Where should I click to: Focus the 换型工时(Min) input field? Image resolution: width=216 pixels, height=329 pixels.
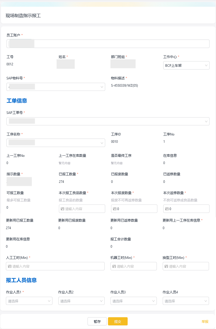pyautogui.click(x=186, y=266)
